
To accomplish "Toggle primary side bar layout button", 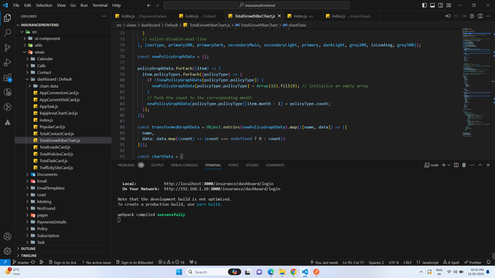I will coord(424,5).
